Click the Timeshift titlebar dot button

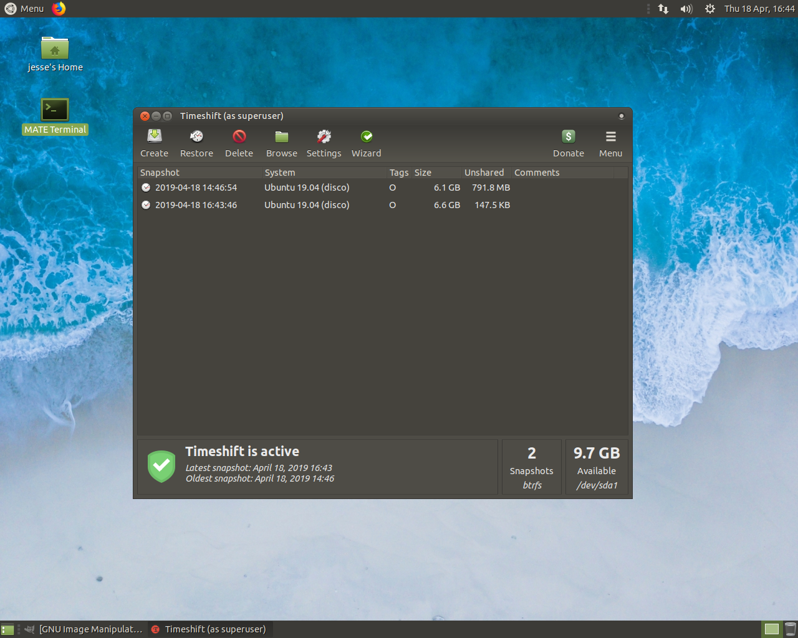tap(621, 116)
